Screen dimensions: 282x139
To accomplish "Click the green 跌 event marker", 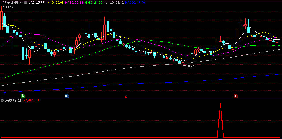I will (23, 96).
